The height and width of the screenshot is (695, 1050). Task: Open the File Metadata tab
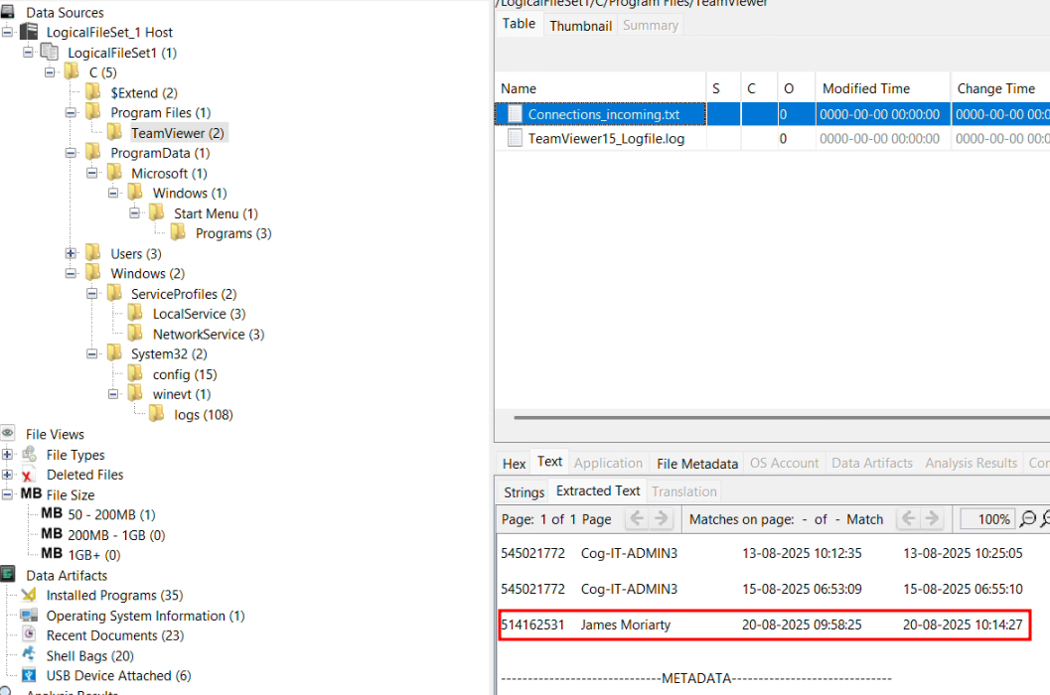click(697, 463)
